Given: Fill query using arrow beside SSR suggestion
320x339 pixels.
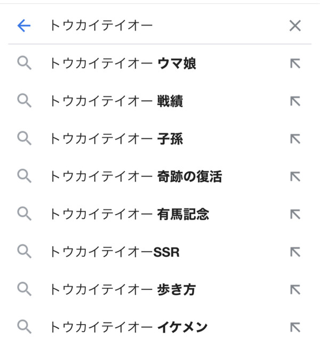Looking at the screenshot, I should click(295, 252).
